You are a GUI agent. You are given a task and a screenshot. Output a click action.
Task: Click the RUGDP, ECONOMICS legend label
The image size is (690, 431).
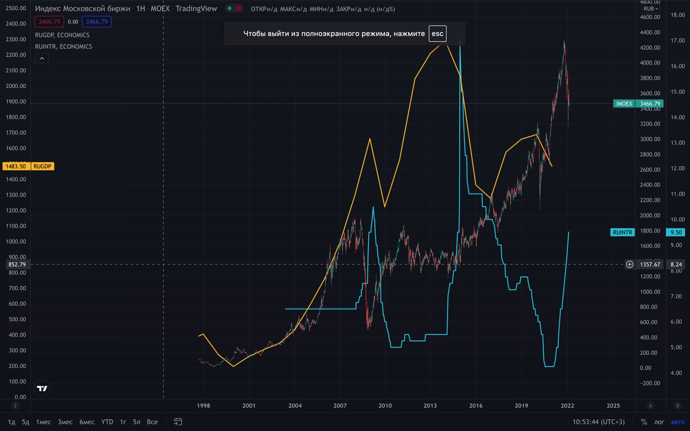click(62, 35)
